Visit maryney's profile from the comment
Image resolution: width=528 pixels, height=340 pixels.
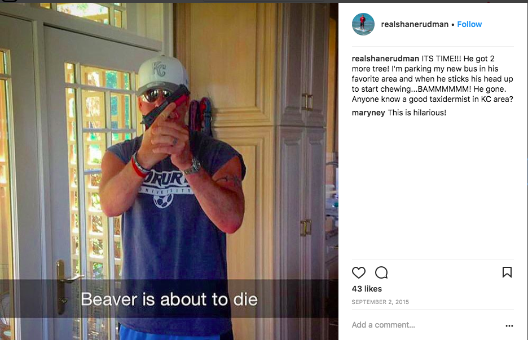368,113
